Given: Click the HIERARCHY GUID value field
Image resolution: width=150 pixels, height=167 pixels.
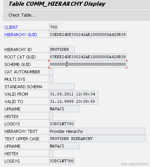Looking at the screenshot, I should tap(88, 34).
